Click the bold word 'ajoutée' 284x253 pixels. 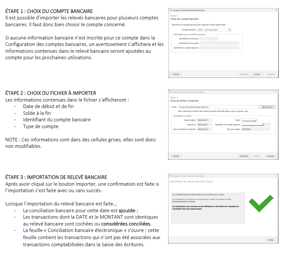(127, 211)
